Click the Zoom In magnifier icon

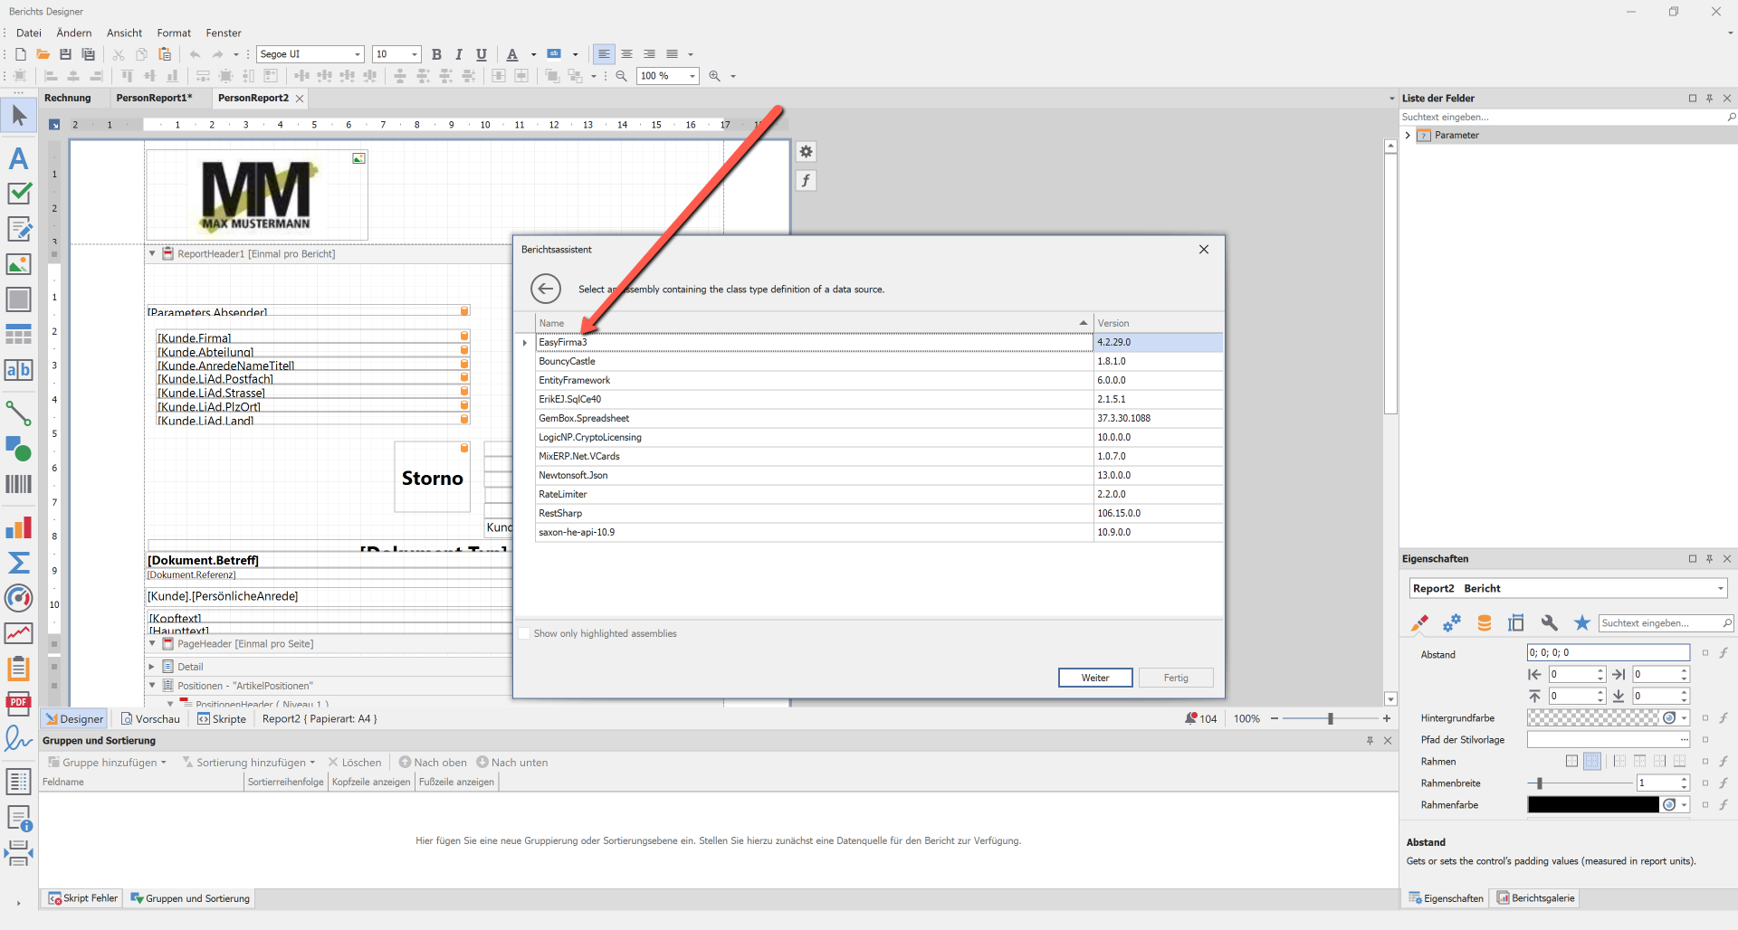tap(715, 76)
